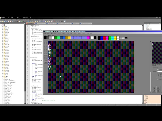Click the Undo icon in Notepad++ toolbar

pyautogui.click(x=22, y=21)
